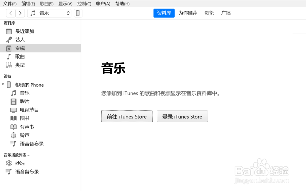The height and width of the screenshot is (191, 306).
Task: Click the 有声书 audiobook icon
Action: coord(13,127)
